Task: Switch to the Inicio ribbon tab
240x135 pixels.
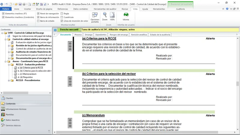Action: 17,9
